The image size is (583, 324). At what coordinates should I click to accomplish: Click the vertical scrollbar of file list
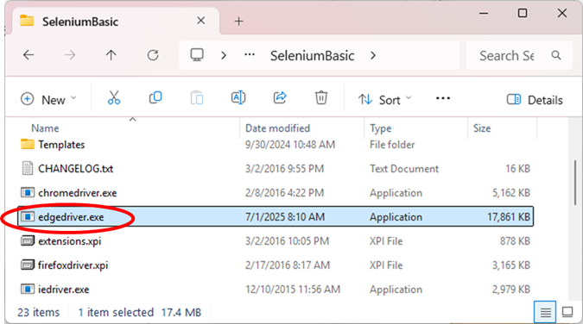click(575, 182)
